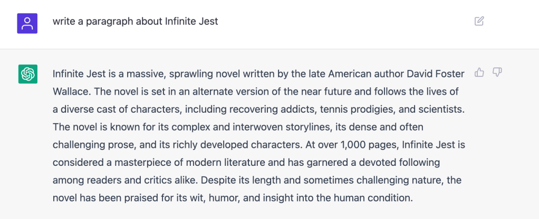539x219 pixels.
Task: Click the prompt text about Infinite Jest
Action: pos(135,22)
